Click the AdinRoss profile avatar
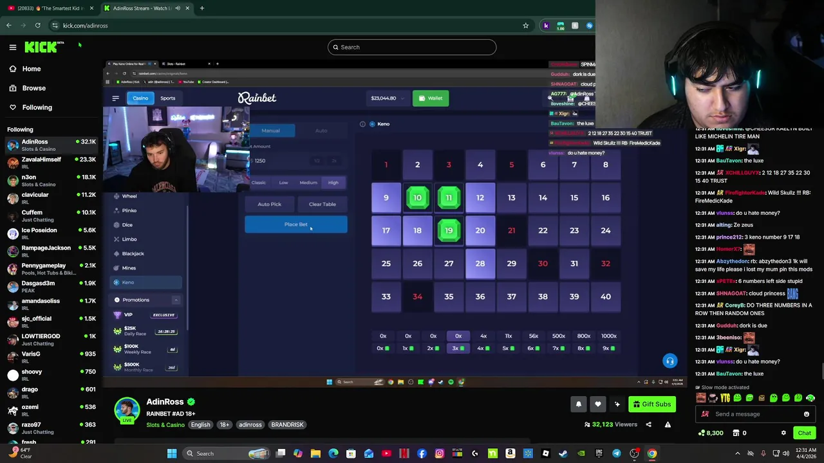The image size is (824, 463). point(127,410)
